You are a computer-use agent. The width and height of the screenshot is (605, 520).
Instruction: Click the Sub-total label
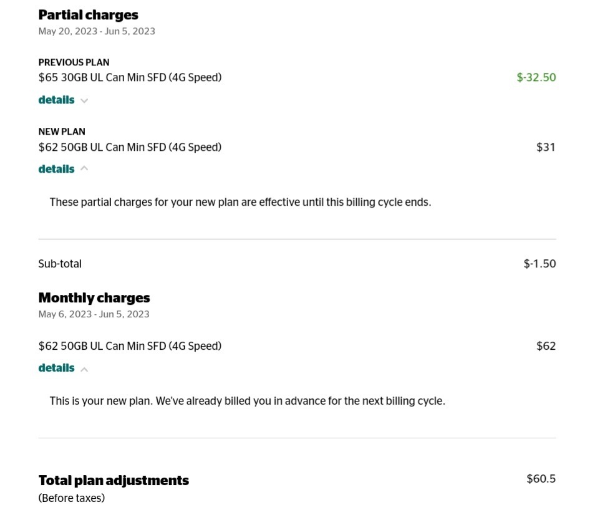point(60,264)
